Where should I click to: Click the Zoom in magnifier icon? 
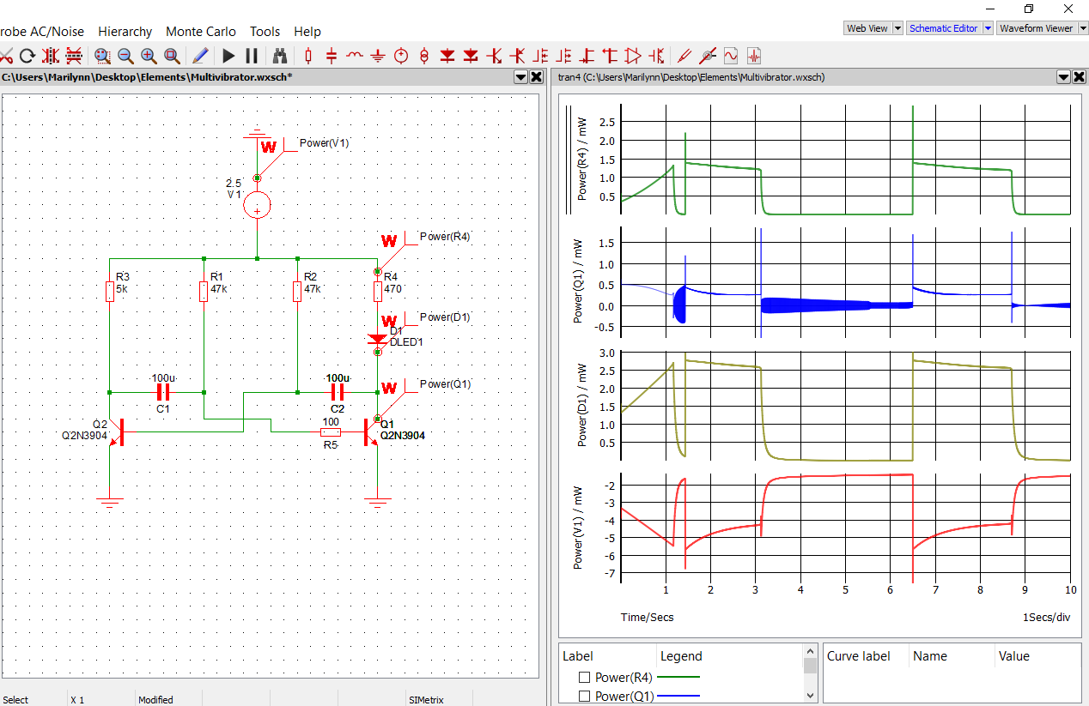coord(149,56)
